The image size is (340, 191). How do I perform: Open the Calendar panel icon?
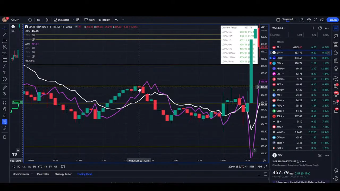coord(336,61)
